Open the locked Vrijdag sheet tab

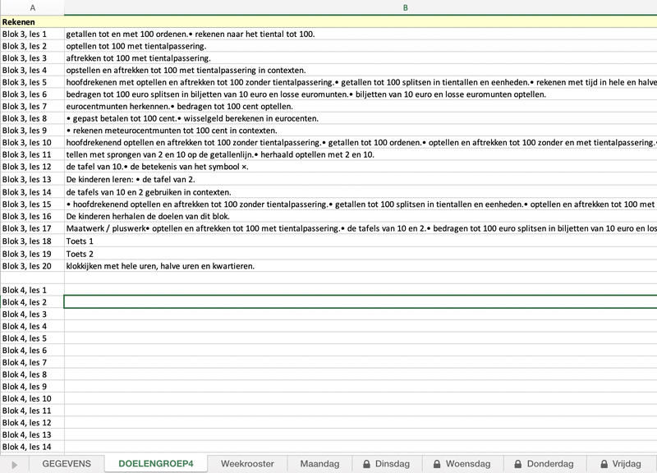coord(622,464)
